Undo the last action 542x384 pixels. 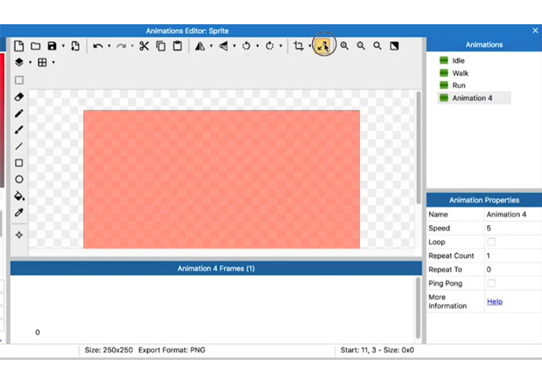pyautogui.click(x=98, y=45)
